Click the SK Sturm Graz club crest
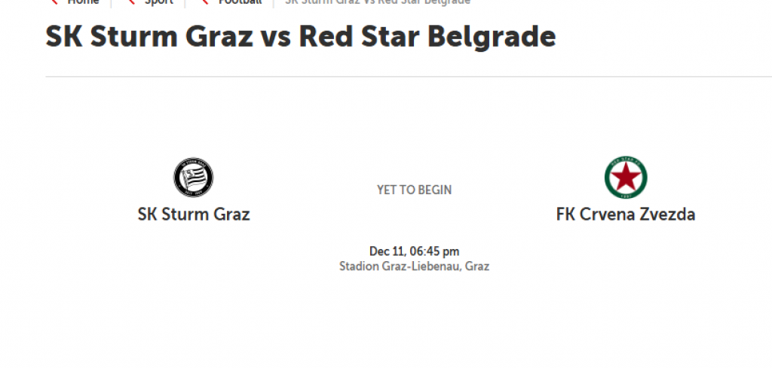772x368 pixels. (194, 178)
